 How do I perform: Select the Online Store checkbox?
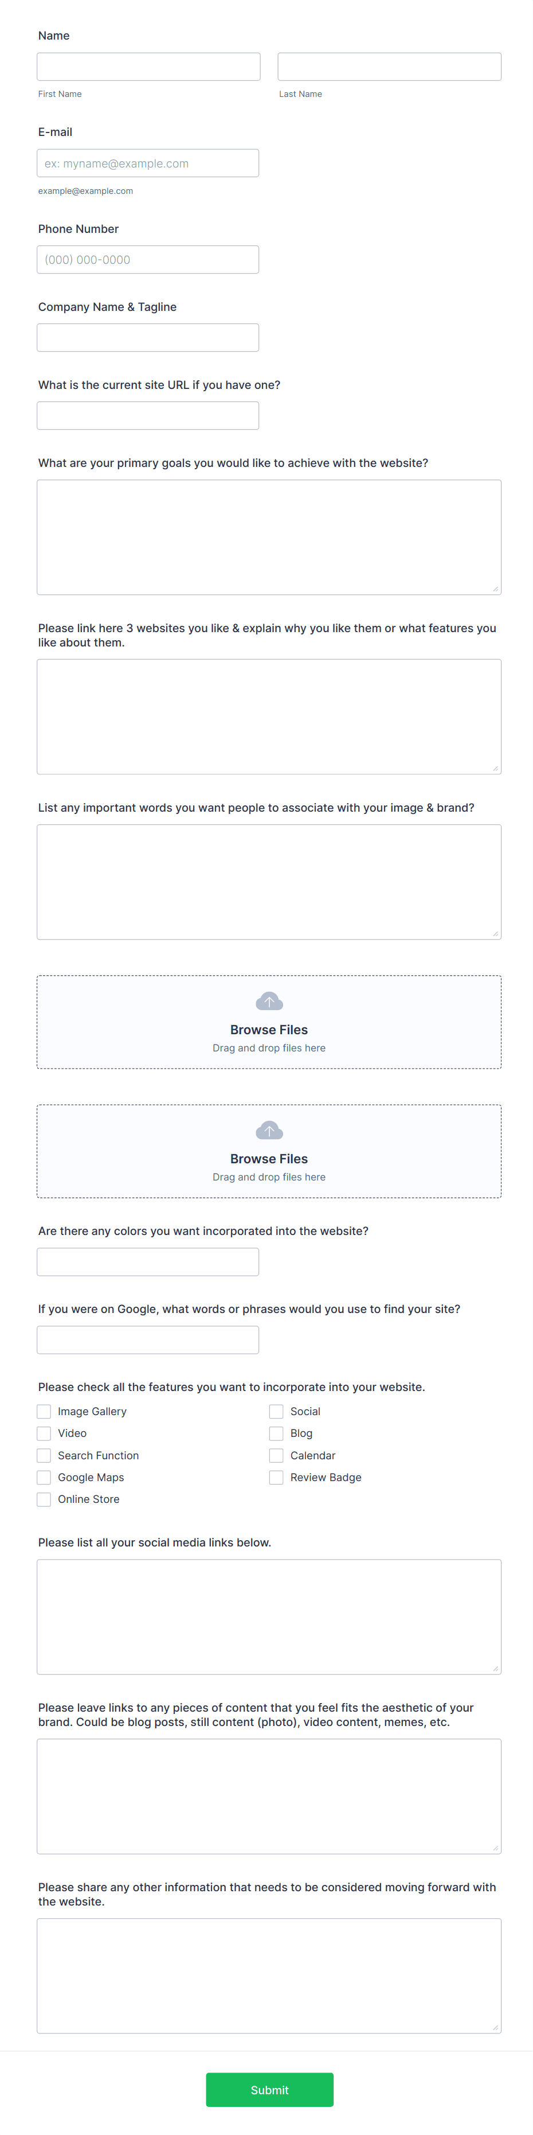click(x=44, y=1498)
